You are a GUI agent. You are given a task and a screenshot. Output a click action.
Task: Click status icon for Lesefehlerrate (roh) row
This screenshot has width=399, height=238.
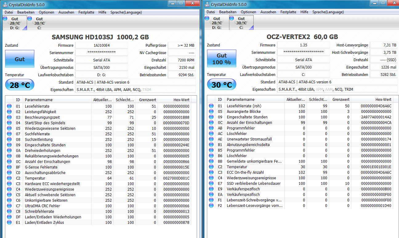211,106
